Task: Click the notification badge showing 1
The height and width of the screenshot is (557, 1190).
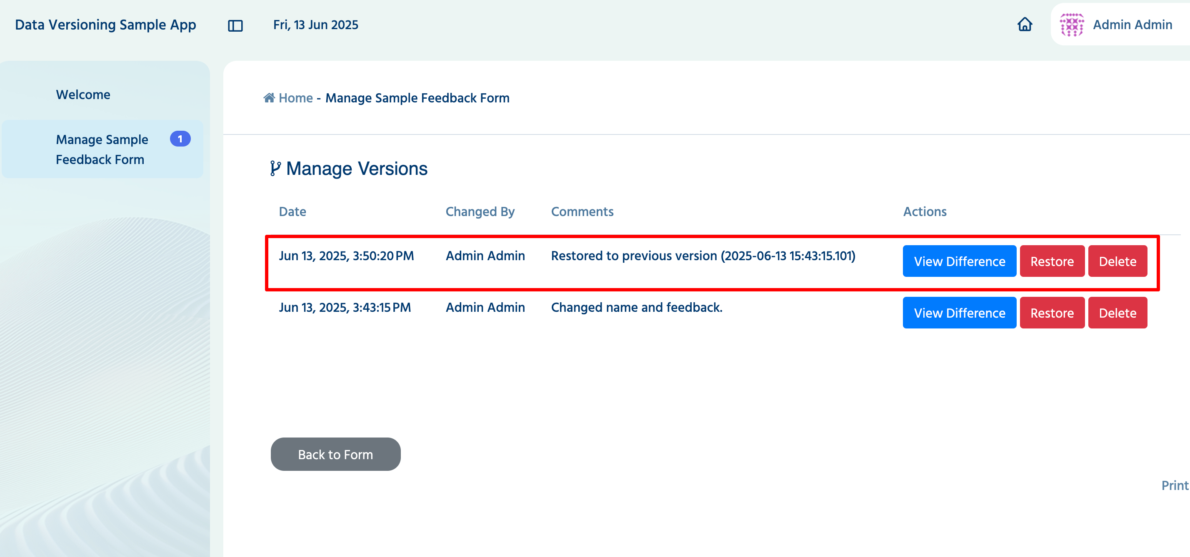Action: tap(180, 139)
